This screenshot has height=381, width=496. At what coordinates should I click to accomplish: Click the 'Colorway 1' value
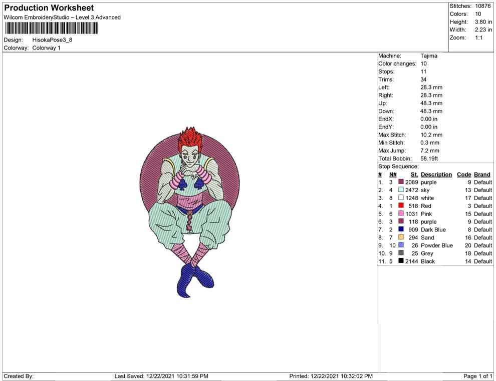[46, 48]
